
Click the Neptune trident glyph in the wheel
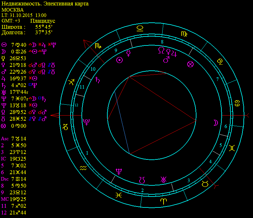119,172
